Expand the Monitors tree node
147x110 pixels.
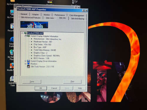[25, 64]
